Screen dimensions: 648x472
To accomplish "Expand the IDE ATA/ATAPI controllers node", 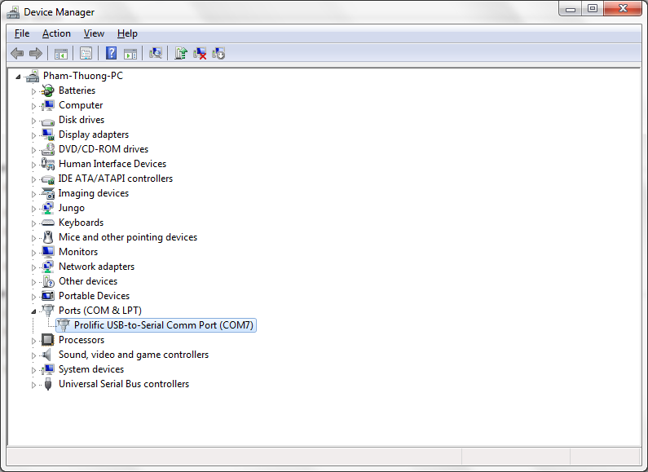I will click(x=34, y=179).
